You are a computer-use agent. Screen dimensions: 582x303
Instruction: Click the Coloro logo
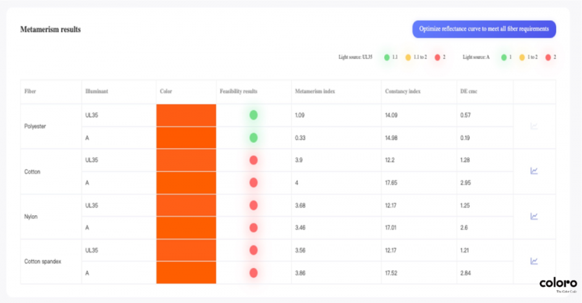[x=558, y=285]
